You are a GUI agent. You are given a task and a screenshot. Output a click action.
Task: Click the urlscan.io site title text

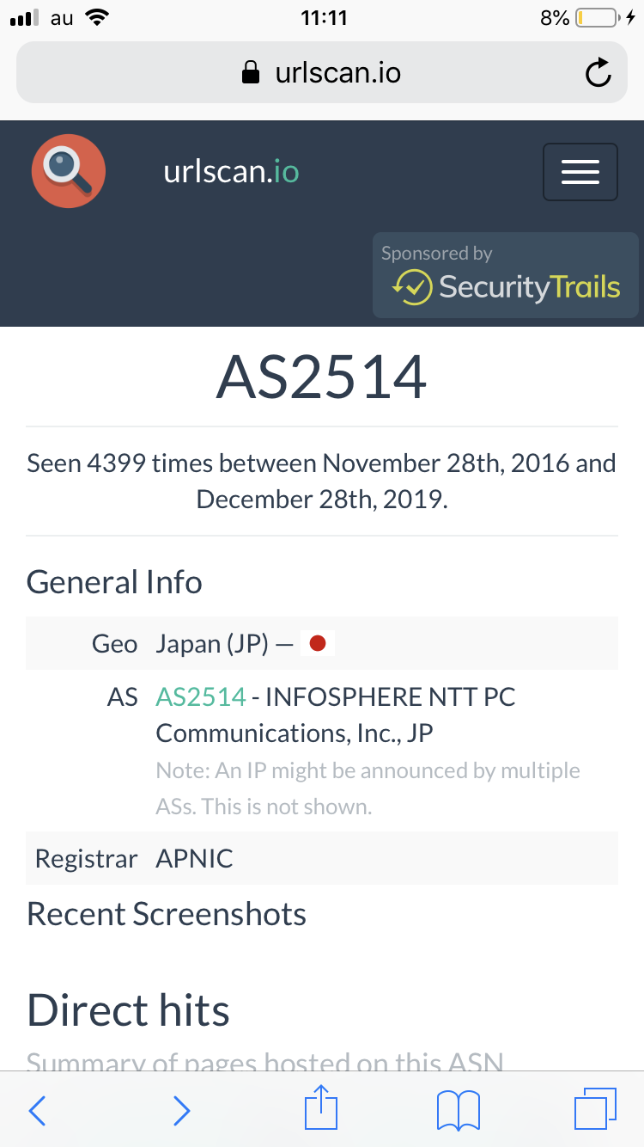pos(231,172)
